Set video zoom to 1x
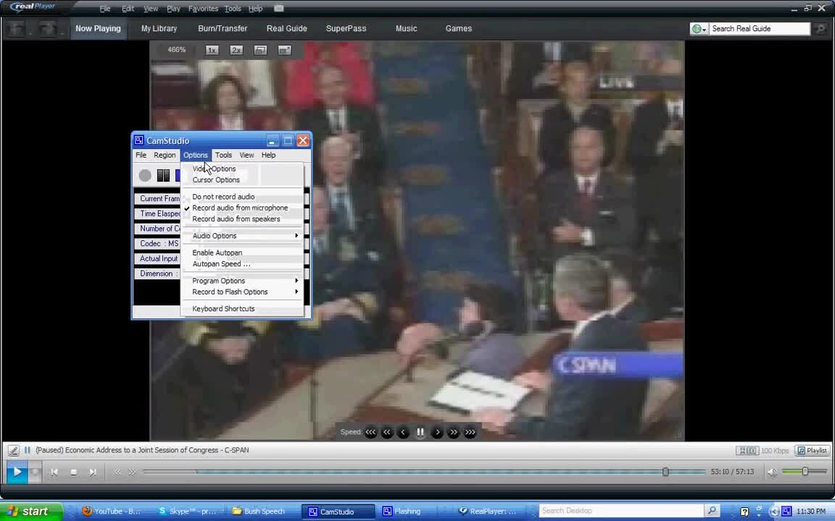Image resolution: width=835 pixels, height=521 pixels. (212, 50)
